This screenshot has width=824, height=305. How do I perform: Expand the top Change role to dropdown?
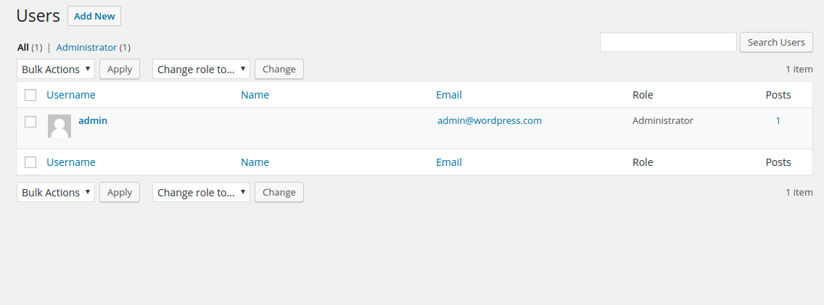[x=201, y=70]
